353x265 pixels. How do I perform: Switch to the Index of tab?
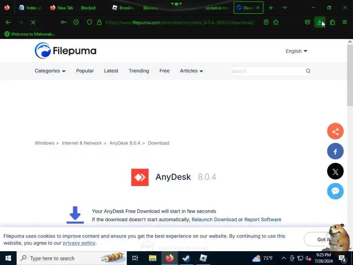[30, 8]
